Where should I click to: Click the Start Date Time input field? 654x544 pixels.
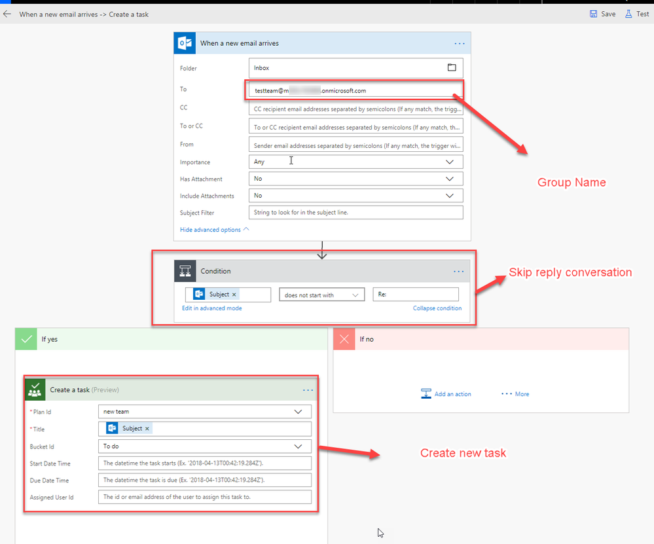205,463
